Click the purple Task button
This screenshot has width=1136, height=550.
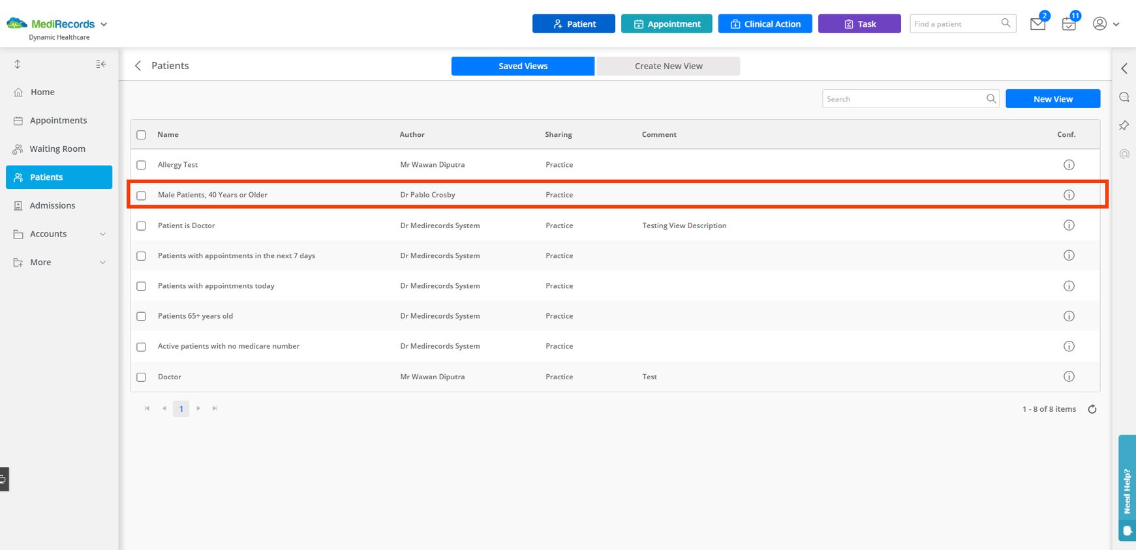[859, 23]
